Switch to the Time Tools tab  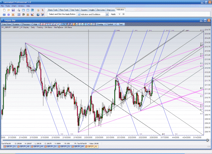point(75,10)
